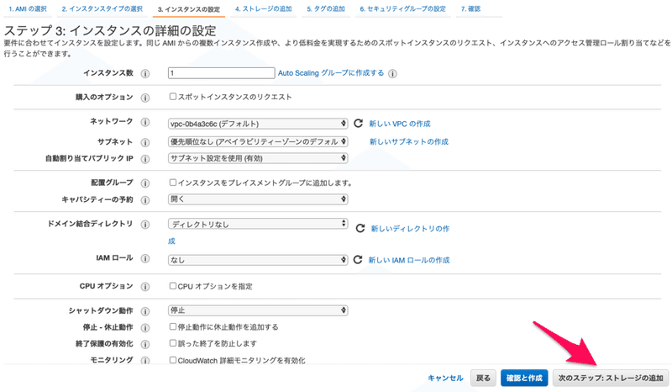
Task: Refresh the ドメイン結合ディレクトリ list
Action: click(x=360, y=228)
